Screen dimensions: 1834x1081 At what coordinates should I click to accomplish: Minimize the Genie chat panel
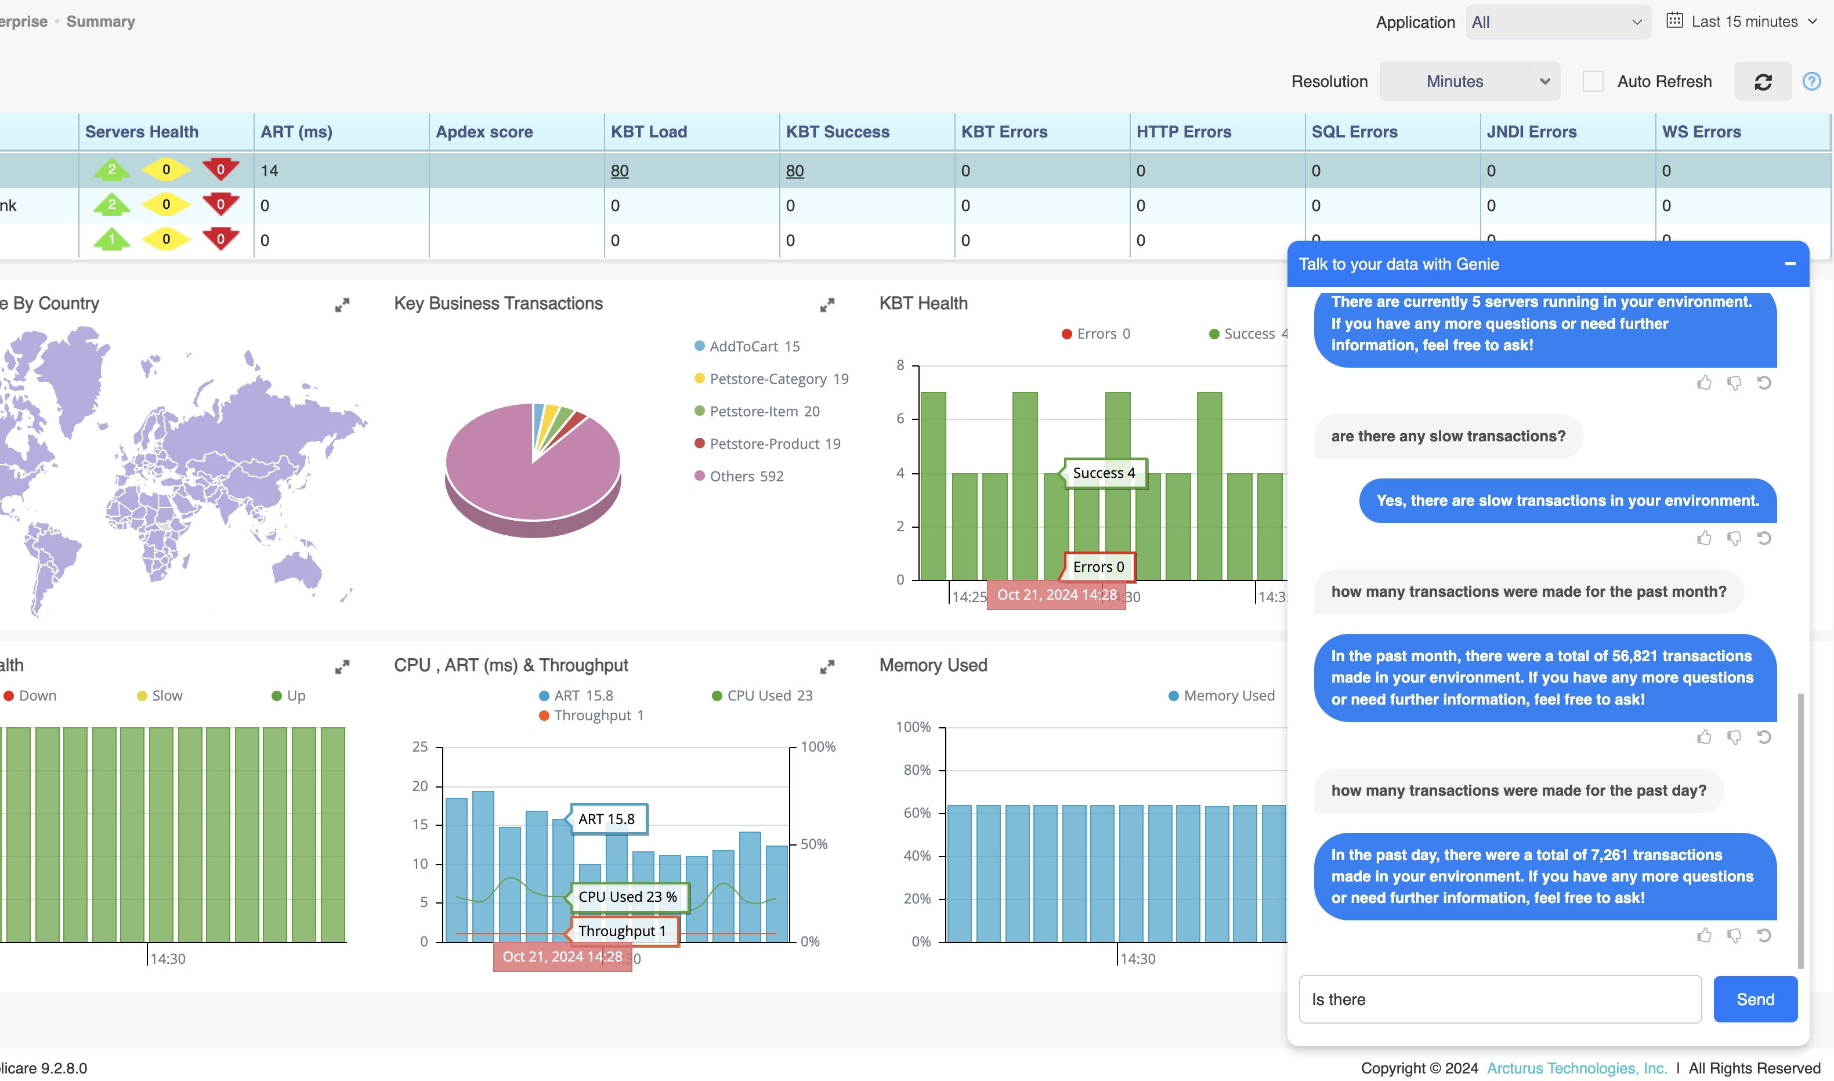(1789, 264)
